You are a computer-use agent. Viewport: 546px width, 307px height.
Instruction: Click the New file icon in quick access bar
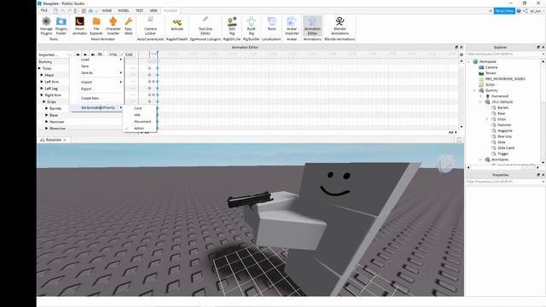(55, 11)
